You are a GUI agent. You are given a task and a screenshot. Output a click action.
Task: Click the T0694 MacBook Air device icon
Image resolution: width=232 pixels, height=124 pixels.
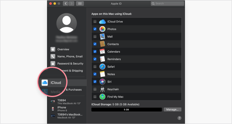[x=53, y=102]
